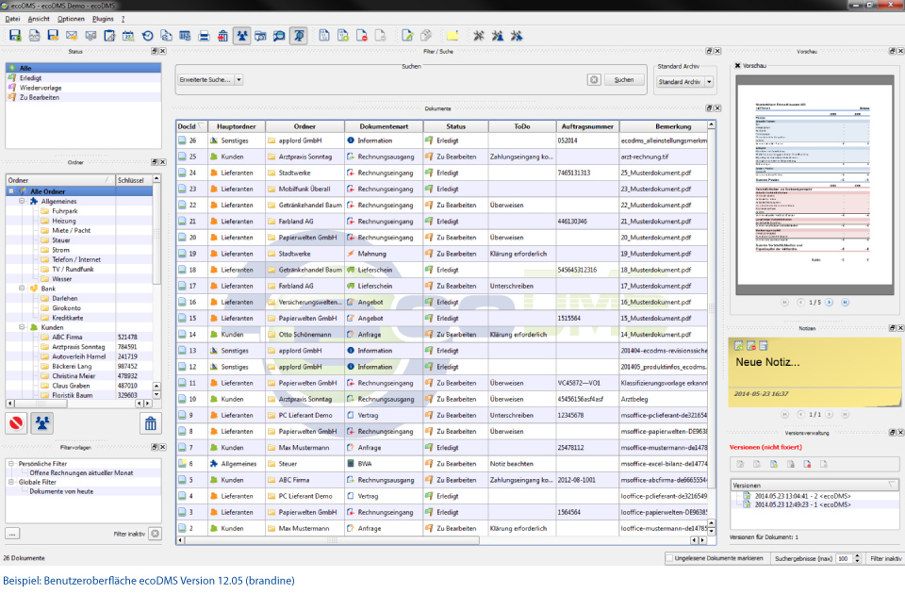Click the email envelope icon in toolbar
Viewport: 905px width, 594px height.
pyautogui.click(x=72, y=36)
